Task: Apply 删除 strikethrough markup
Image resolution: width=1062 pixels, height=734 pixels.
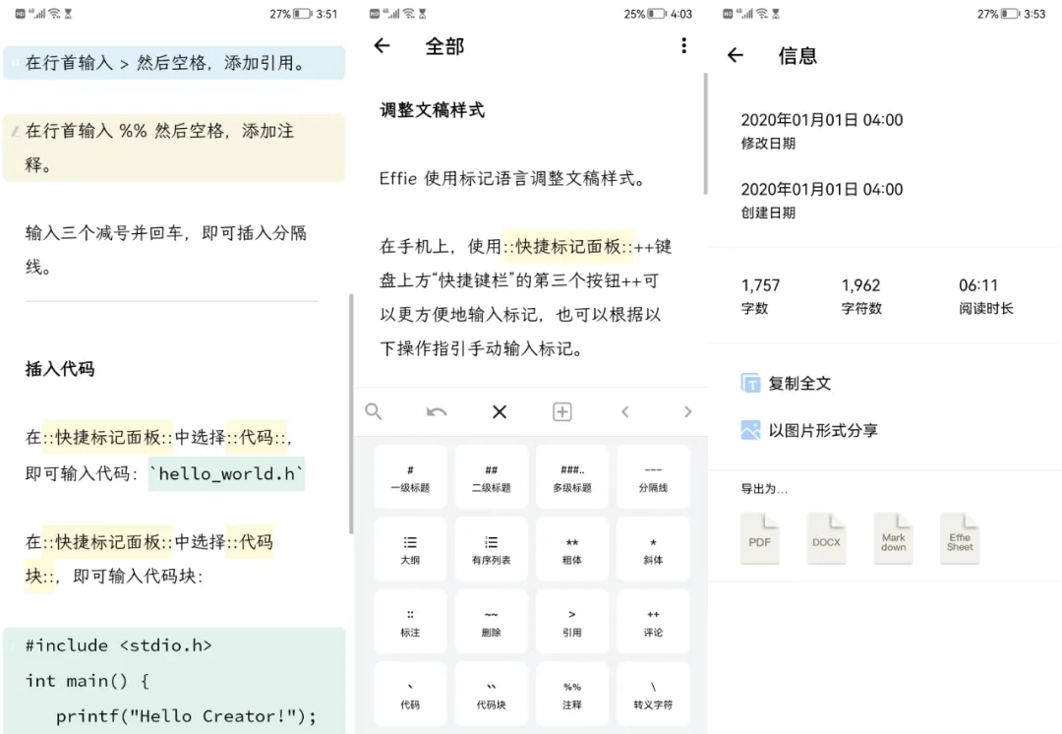Action: (491, 622)
